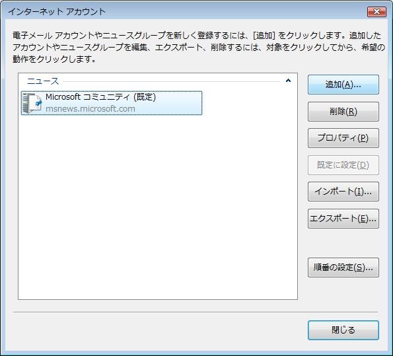Close the インターネット アカウント window
393x356 pixels.
coord(376,11)
